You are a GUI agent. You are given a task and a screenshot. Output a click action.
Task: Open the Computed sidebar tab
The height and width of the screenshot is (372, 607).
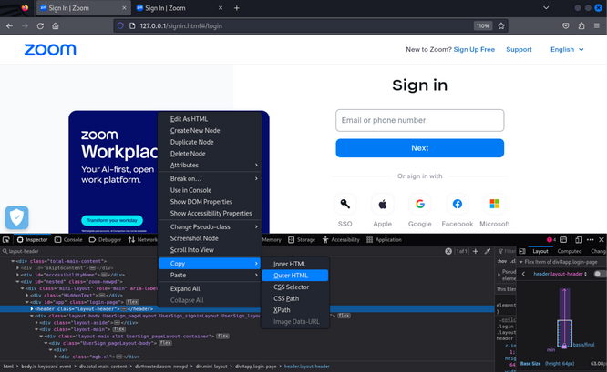[569, 251]
